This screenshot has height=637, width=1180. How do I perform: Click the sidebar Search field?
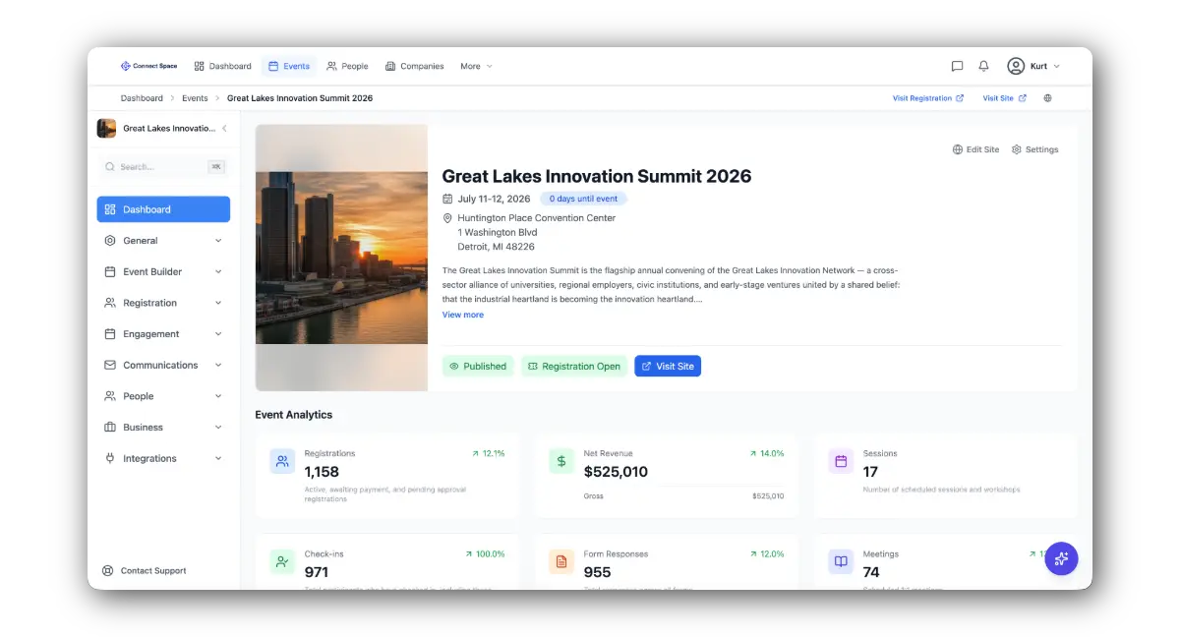tap(163, 167)
